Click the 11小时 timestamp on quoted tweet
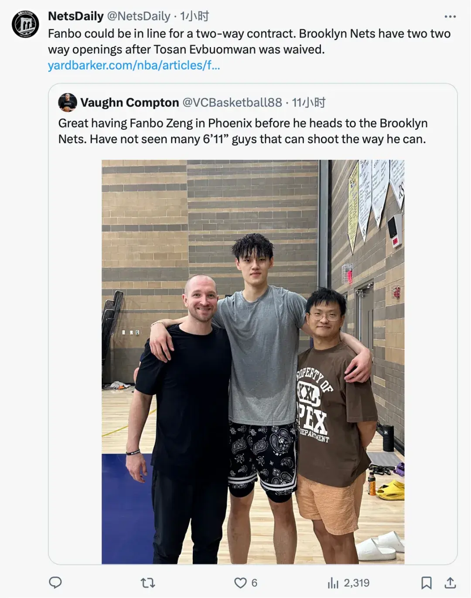Viewport: 471px width, 598px height. (309, 103)
